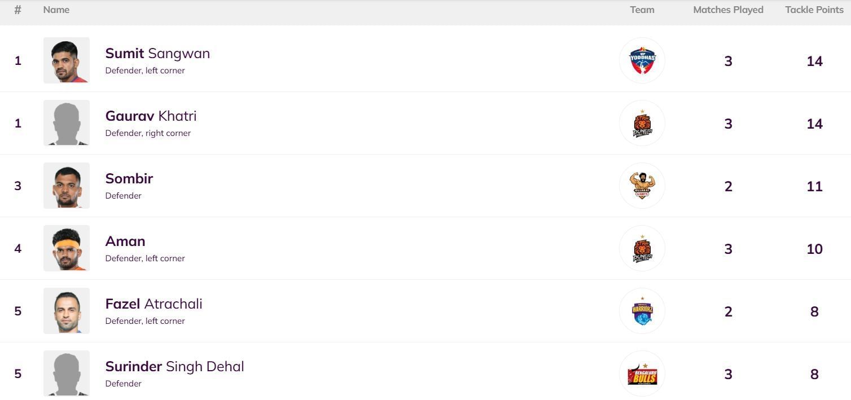Sort by Tackle Points column header
Screen dimensions: 851x400
tap(814, 10)
